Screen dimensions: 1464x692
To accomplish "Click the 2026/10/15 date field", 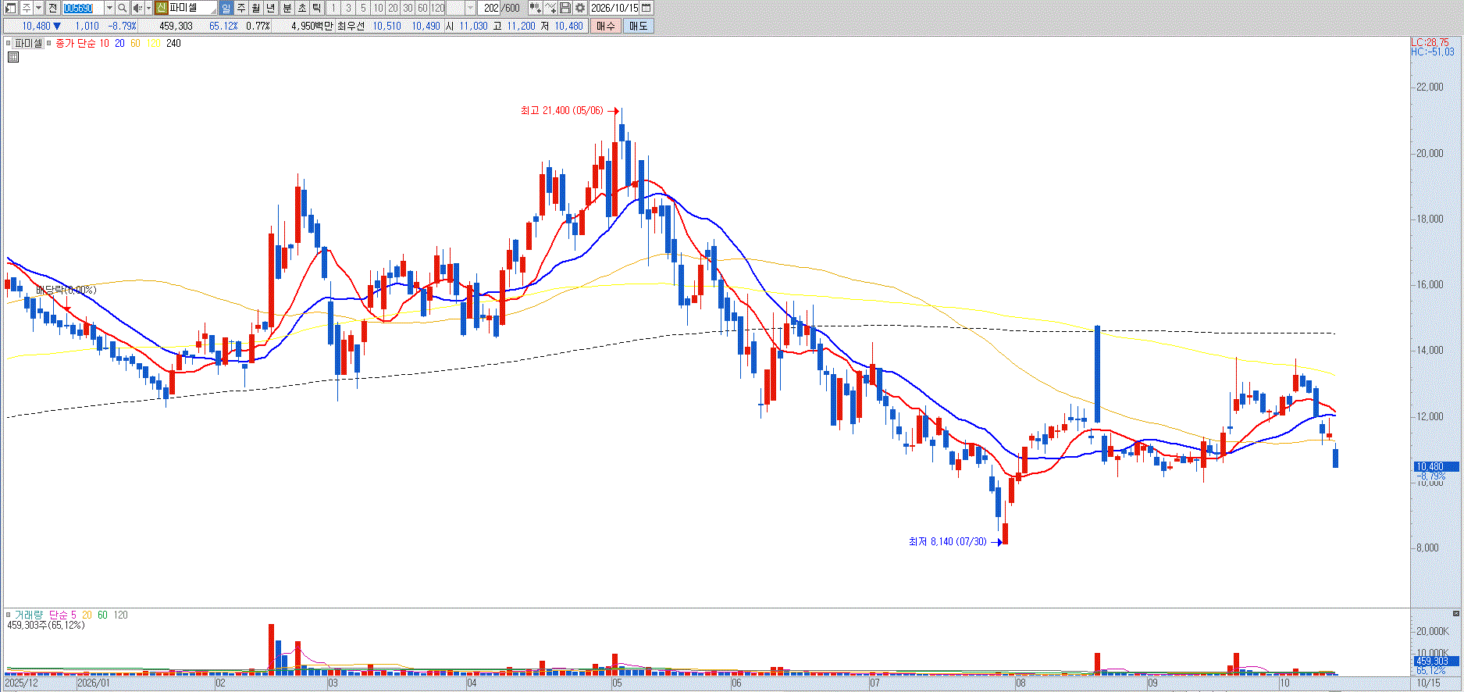I will point(614,8).
